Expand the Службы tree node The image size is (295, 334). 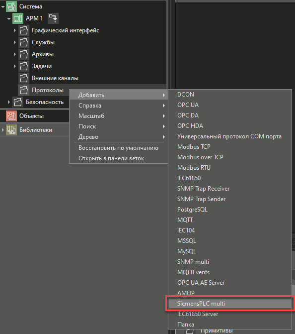pyautogui.click(x=14, y=42)
